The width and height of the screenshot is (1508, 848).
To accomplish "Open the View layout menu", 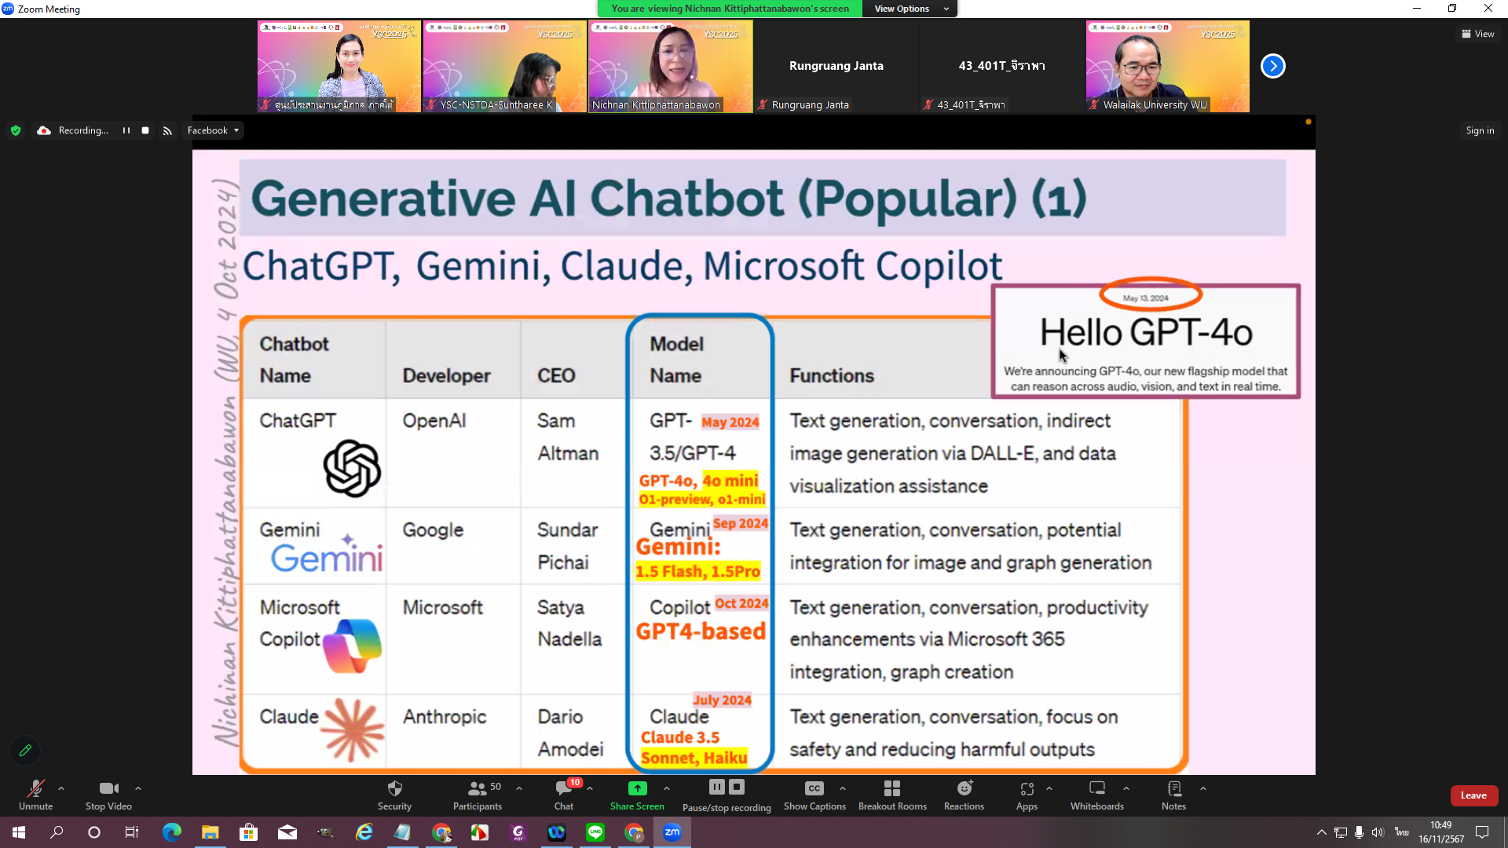I will click(x=1477, y=34).
